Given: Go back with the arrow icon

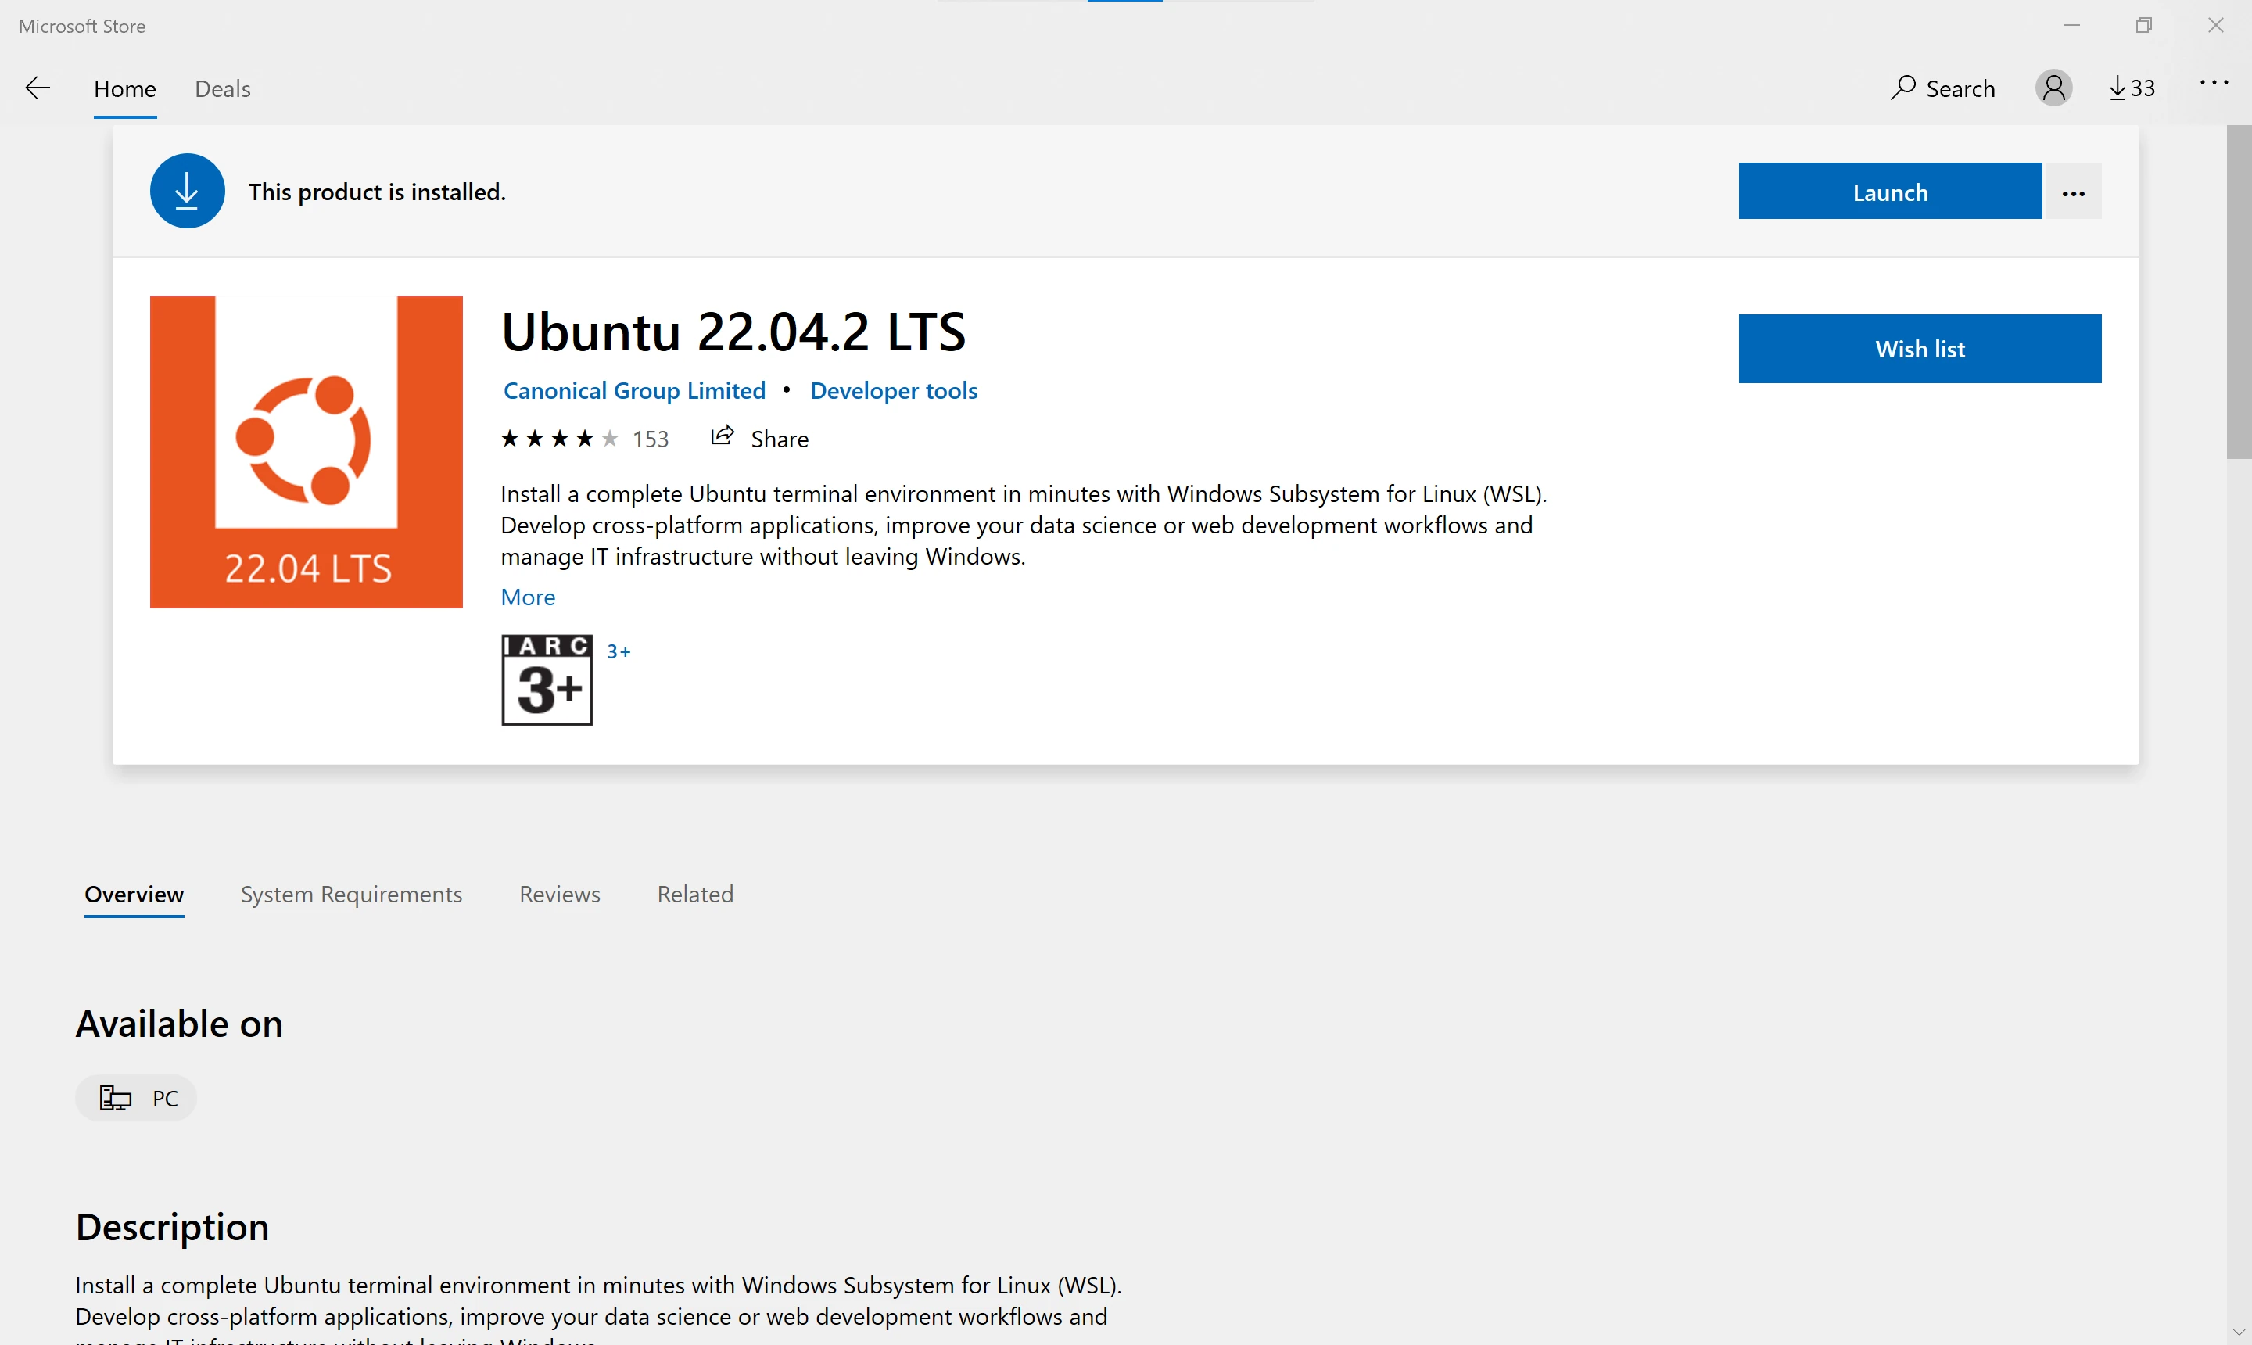Looking at the screenshot, I should click(38, 88).
